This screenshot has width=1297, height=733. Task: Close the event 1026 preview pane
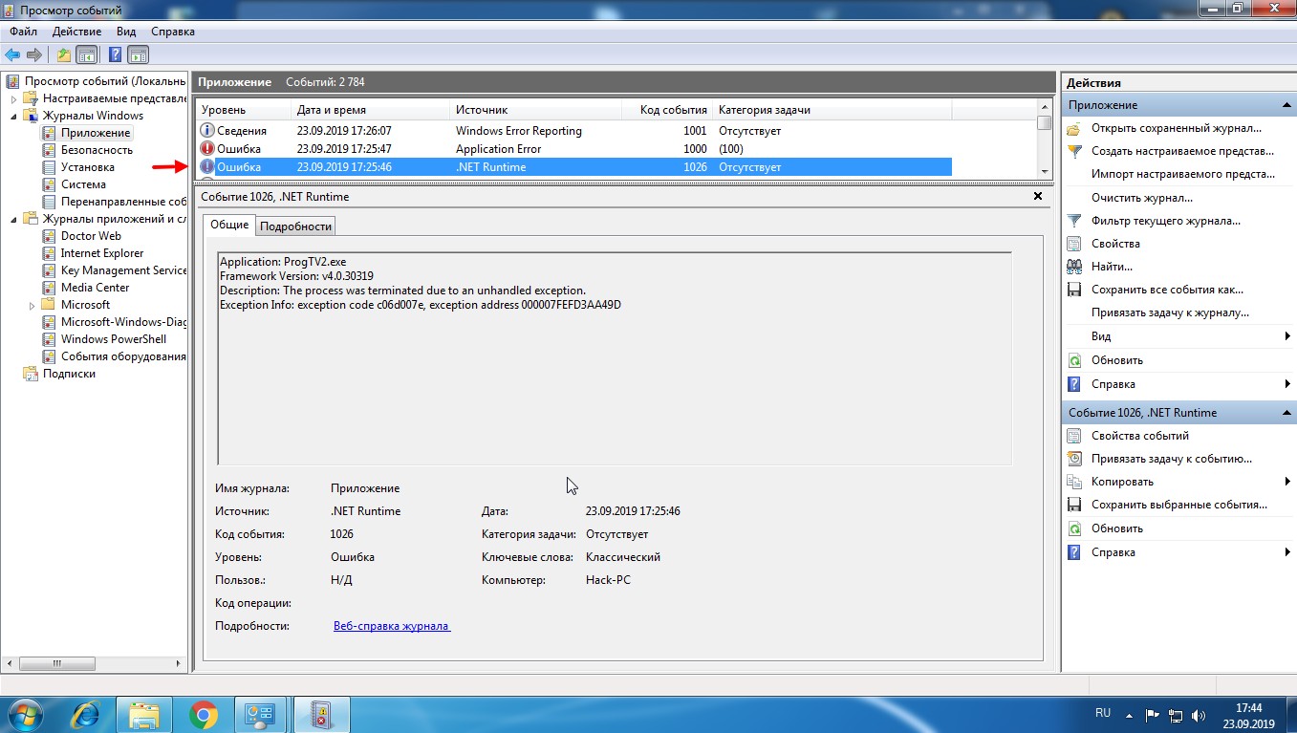1038,196
